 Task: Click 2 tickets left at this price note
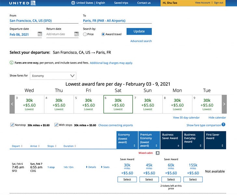point(171,187)
